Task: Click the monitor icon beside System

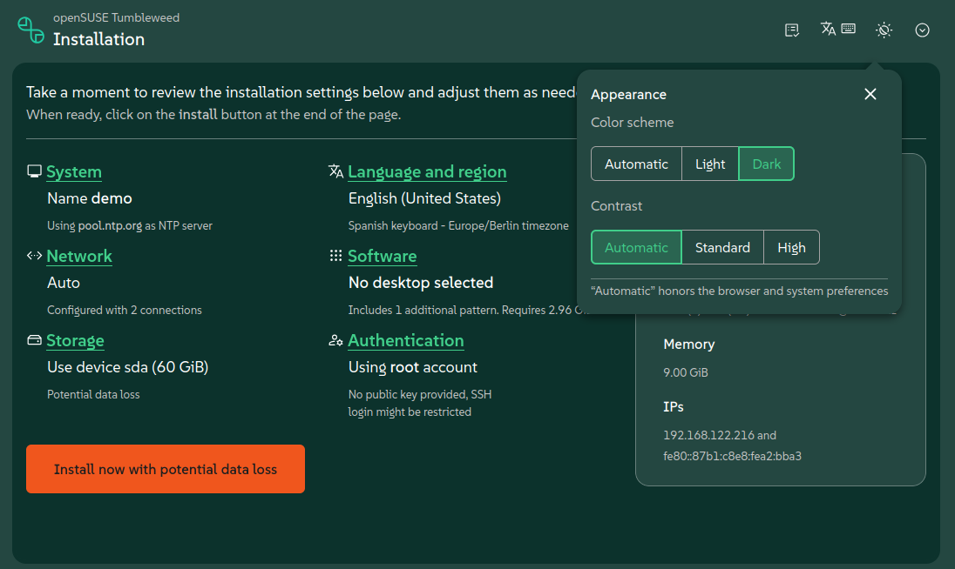Action: 35,171
